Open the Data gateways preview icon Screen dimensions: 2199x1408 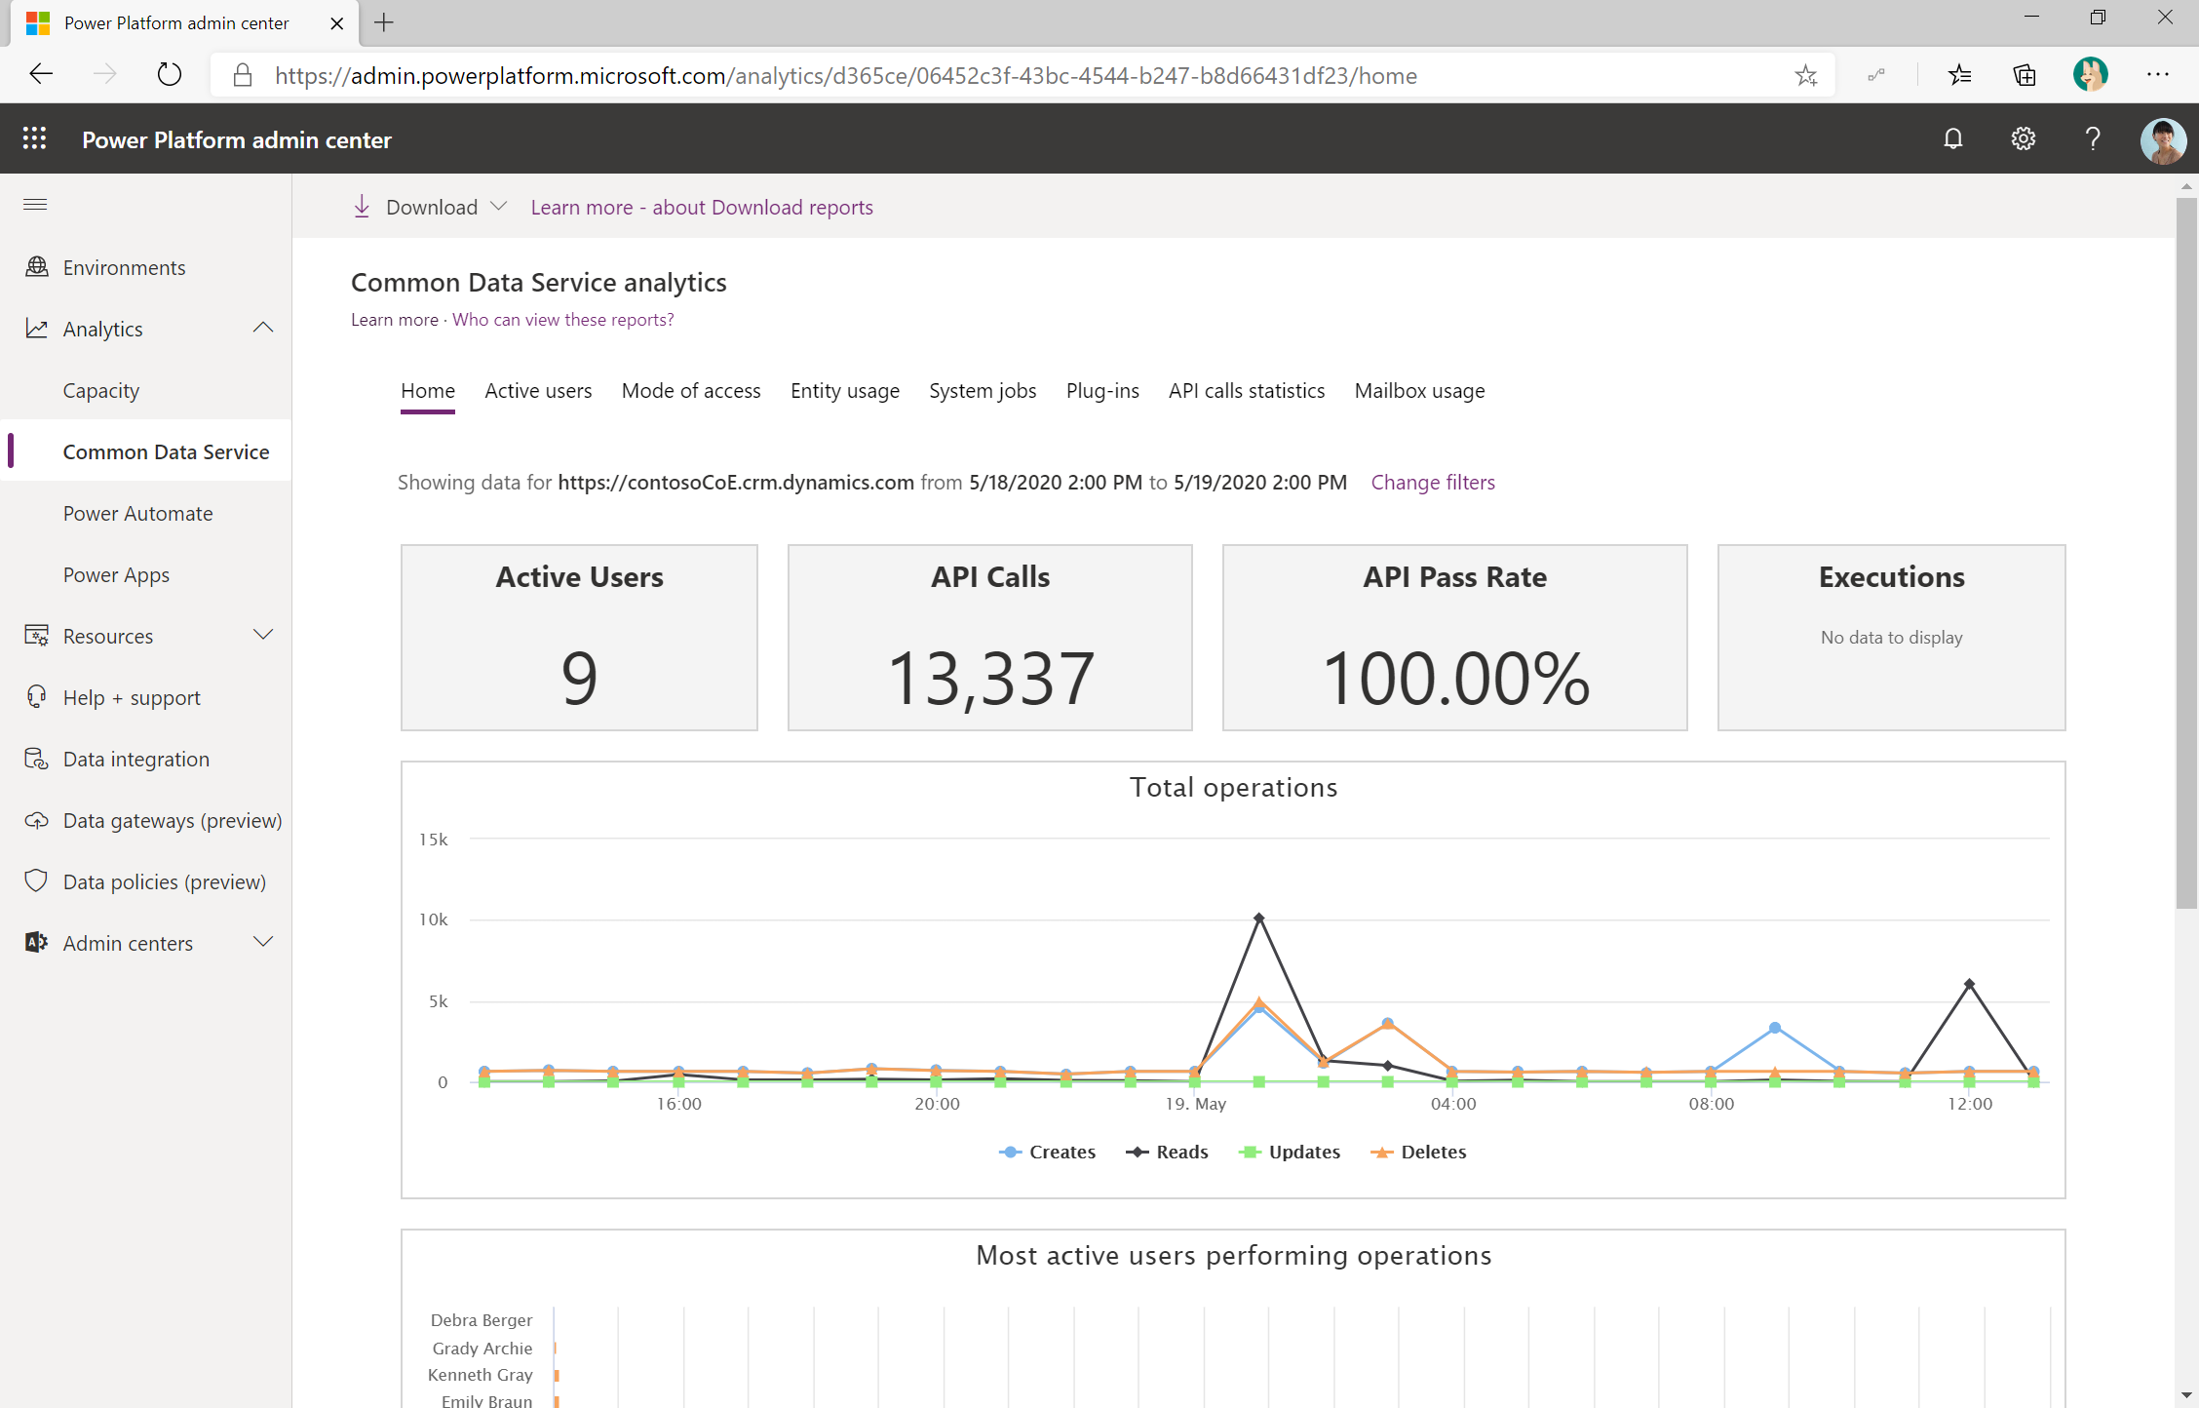[x=35, y=819]
